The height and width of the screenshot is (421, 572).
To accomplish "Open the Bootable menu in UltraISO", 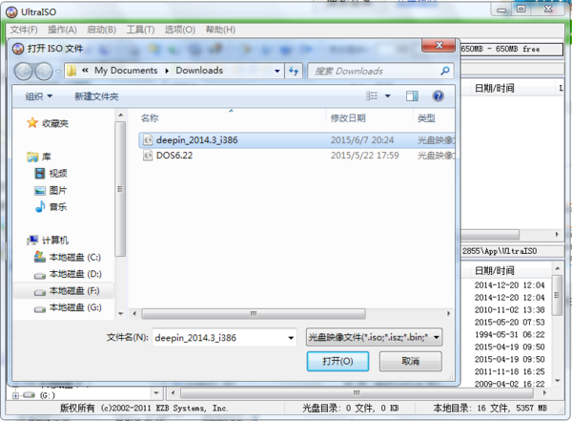I will coord(101,30).
